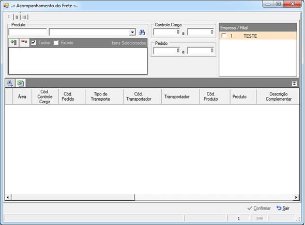Click the add selected item icon
The height and width of the screenshot is (225, 305).
[x=14, y=42]
